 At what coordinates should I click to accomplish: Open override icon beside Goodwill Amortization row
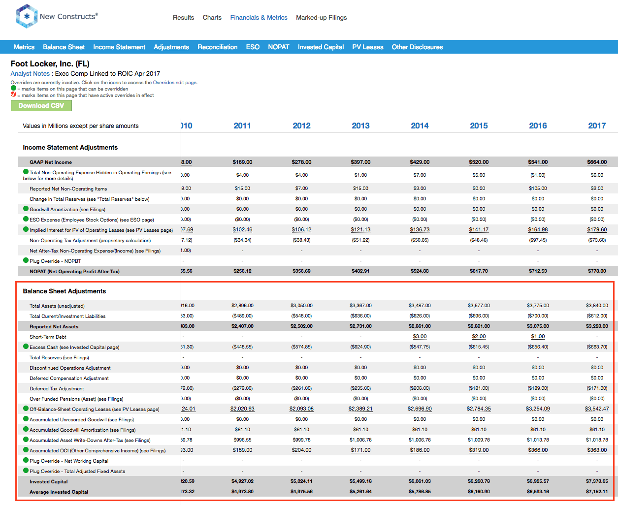pos(26,209)
